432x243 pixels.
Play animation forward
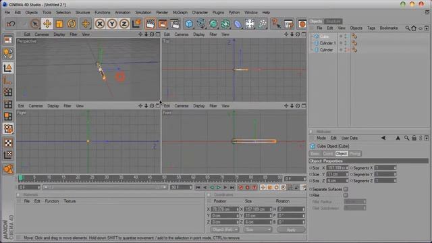(219, 188)
